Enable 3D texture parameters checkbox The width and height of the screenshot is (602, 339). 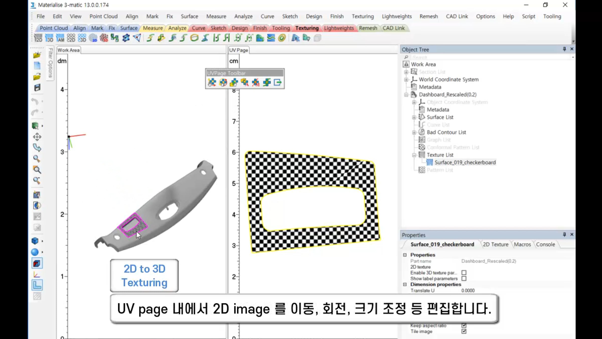pos(464,273)
